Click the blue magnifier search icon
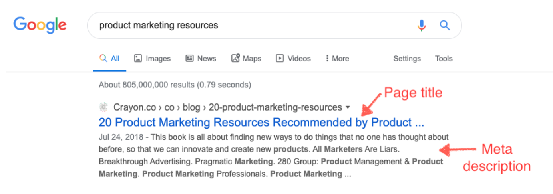The height and width of the screenshot is (194, 553). [445, 26]
